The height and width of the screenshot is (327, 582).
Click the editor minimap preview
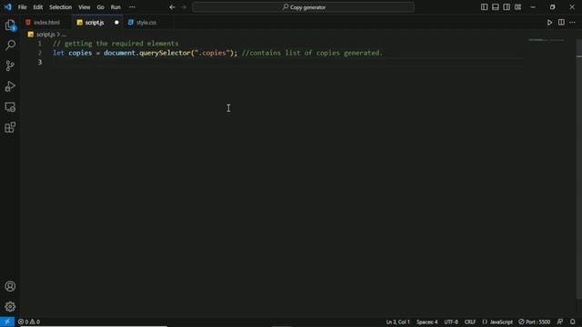[546, 40]
